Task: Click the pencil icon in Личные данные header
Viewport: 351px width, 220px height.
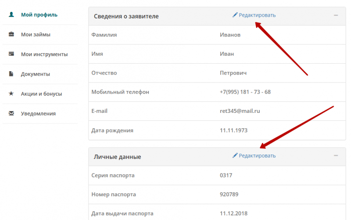Action: click(x=235, y=155)
